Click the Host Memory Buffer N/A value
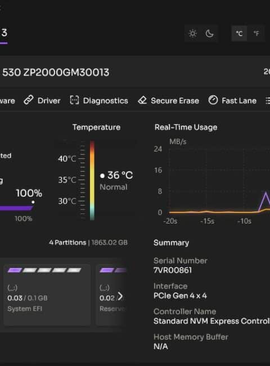 coord(161,347)
